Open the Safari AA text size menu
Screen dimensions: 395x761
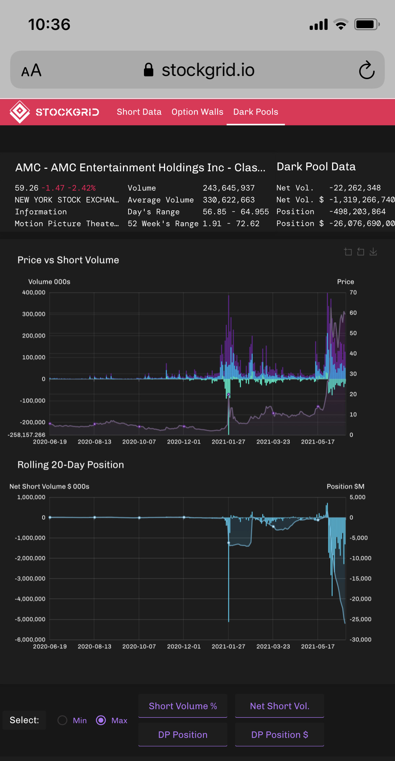31,70
